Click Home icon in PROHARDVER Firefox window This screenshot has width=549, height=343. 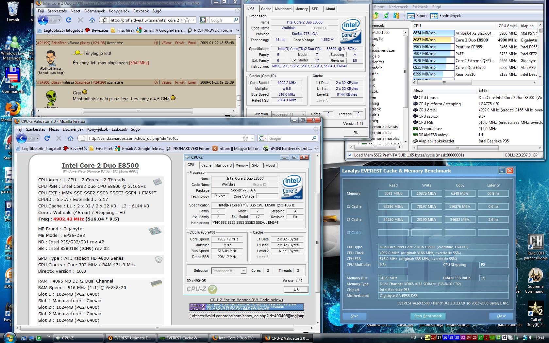[x=92, y=20]
